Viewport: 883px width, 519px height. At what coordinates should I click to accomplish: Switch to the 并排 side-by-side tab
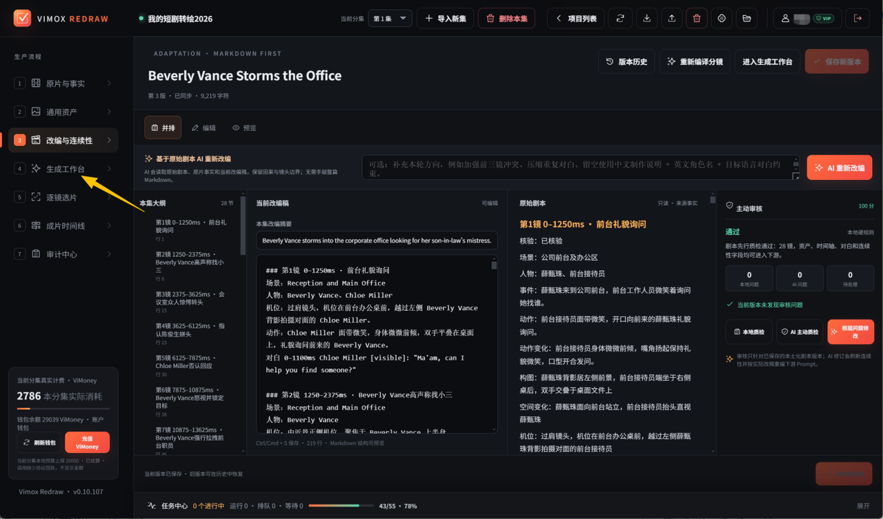pyautogui.click(x=163, y=128)
